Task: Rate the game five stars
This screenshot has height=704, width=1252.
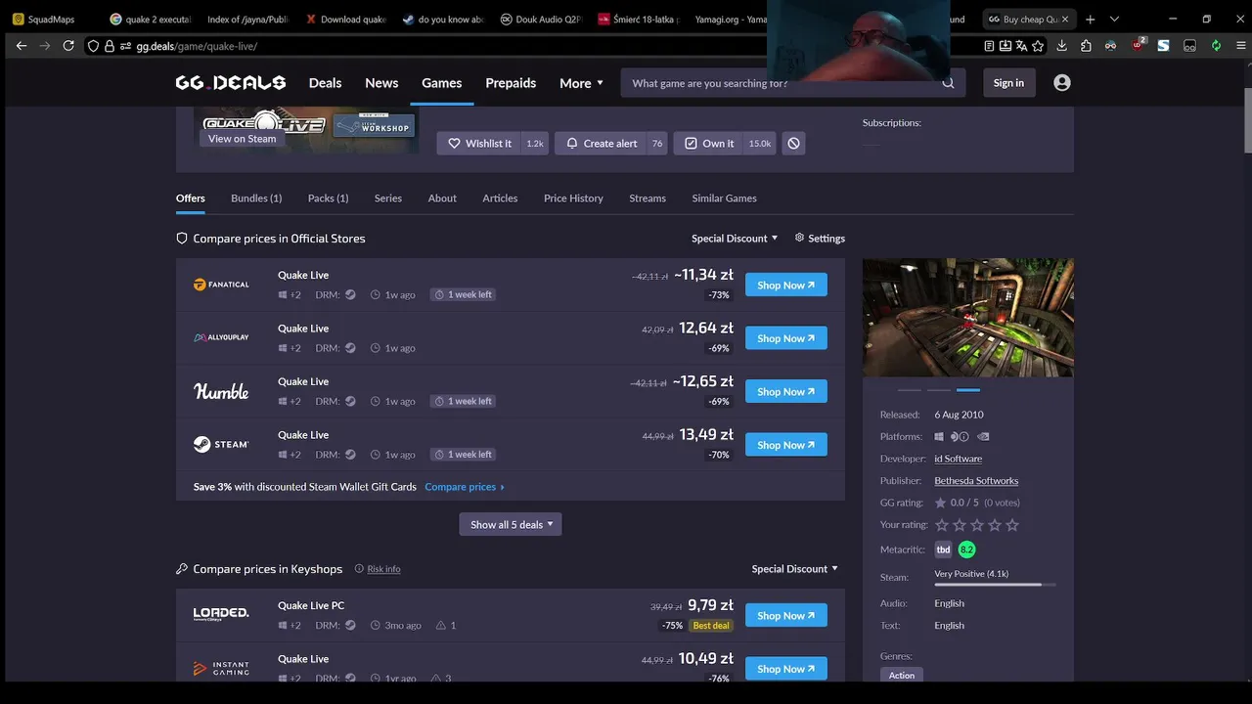Action: (x=1012, y=525)
